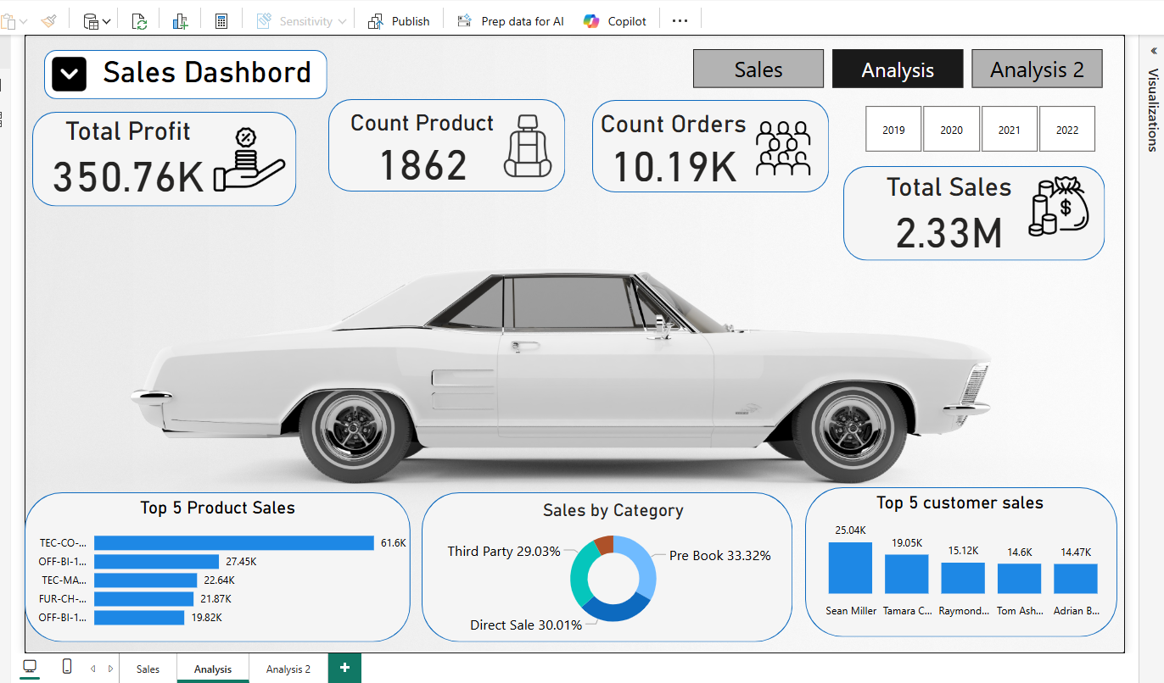The width and height of the screenshot is (1164, 683).
Task: Switch to the Sales page tab
Action: (148, 669)
